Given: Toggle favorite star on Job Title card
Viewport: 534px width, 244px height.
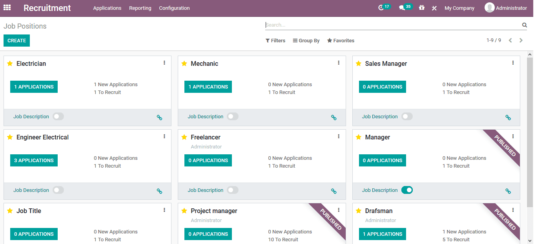Looking at the screenshot, I should [x=10, y=211].
